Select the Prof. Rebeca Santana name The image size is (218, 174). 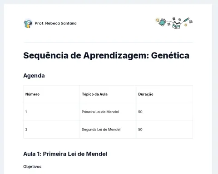pos(55,23)
